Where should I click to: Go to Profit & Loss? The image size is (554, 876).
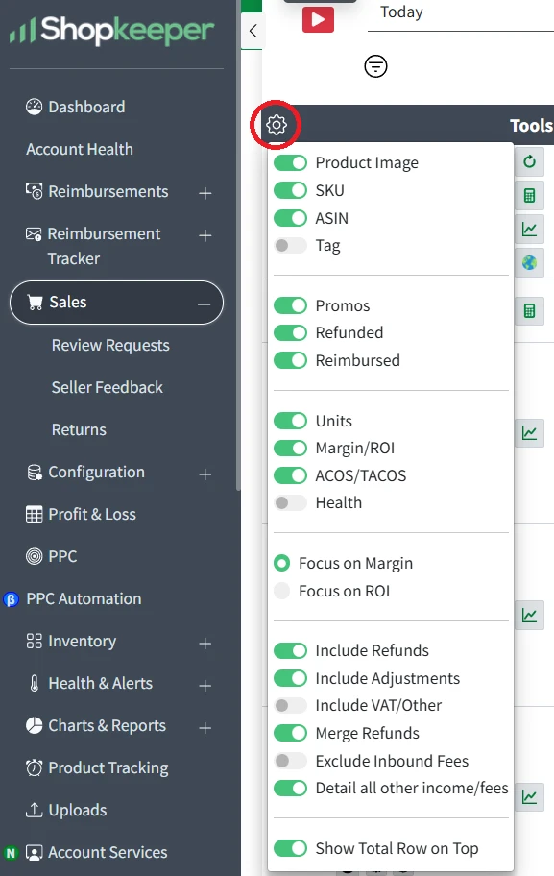coord(92,514)
